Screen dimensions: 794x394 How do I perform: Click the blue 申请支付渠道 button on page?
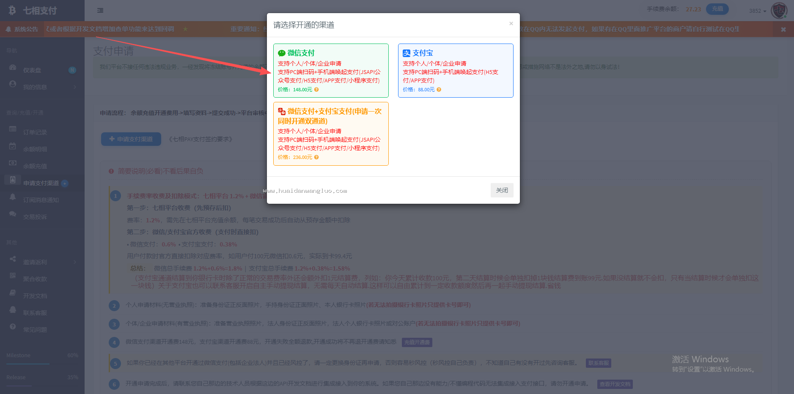coord(131,139)
